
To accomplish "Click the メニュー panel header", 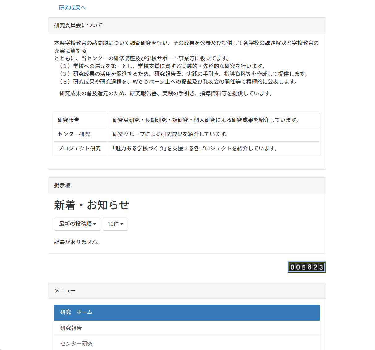I will [64, 291].
